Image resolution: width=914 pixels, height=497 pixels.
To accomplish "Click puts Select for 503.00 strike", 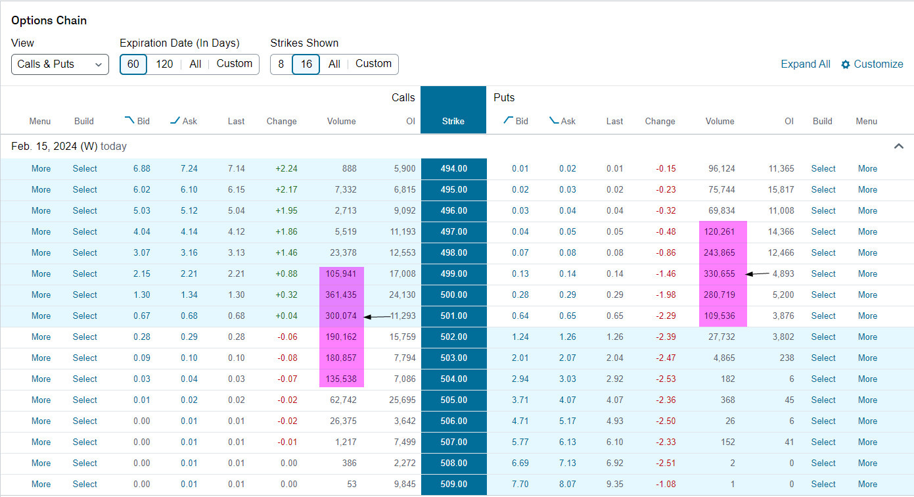I will coord(823,358).
